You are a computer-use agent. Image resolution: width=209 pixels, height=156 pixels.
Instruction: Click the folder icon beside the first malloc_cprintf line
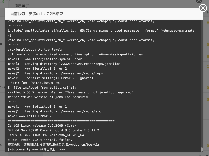[208, 22]
